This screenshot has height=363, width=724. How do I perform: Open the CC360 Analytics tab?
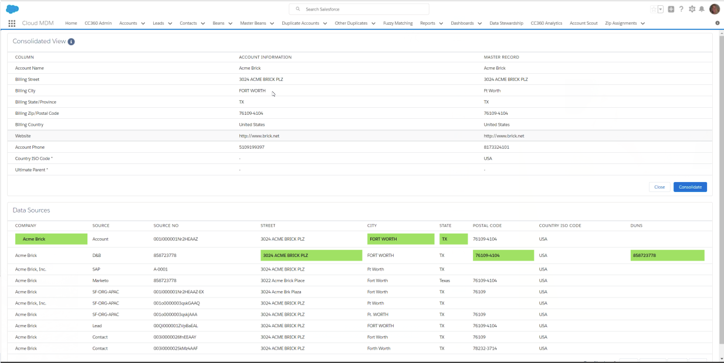[x=546, y=23]
